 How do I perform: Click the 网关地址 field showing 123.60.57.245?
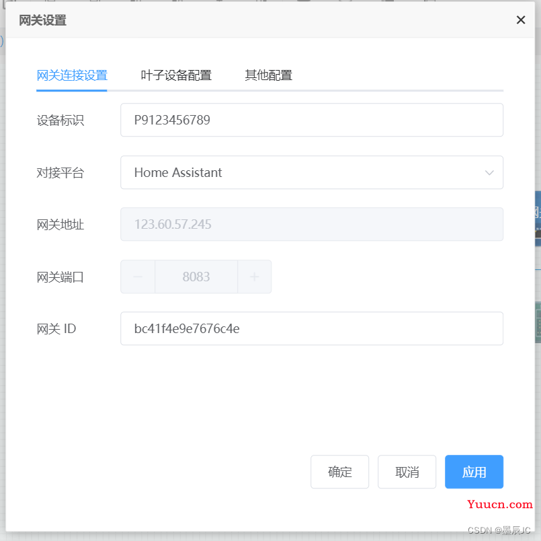click(x=312, y=224)
